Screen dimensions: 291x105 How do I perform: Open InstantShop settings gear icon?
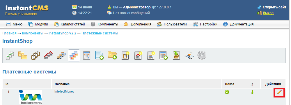tap(202, 55)
